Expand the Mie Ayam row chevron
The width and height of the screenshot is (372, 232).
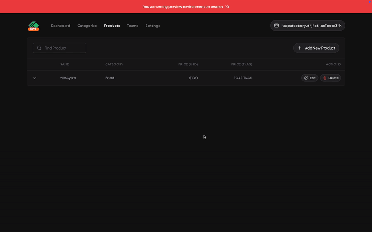point(34,78)
